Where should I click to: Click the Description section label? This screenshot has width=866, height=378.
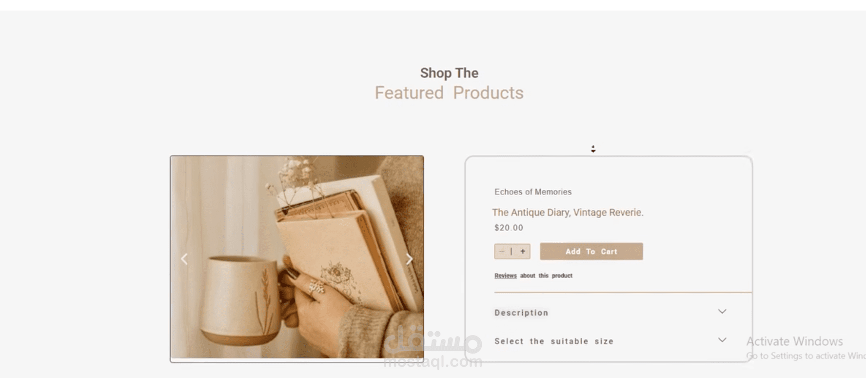click(521, 313)
